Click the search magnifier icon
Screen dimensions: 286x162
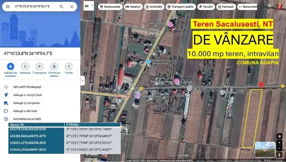click(x=62, y=7)
